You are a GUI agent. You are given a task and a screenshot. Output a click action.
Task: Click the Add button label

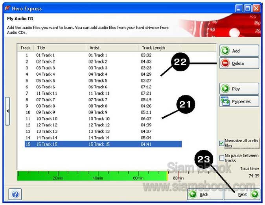pos(236,51)
